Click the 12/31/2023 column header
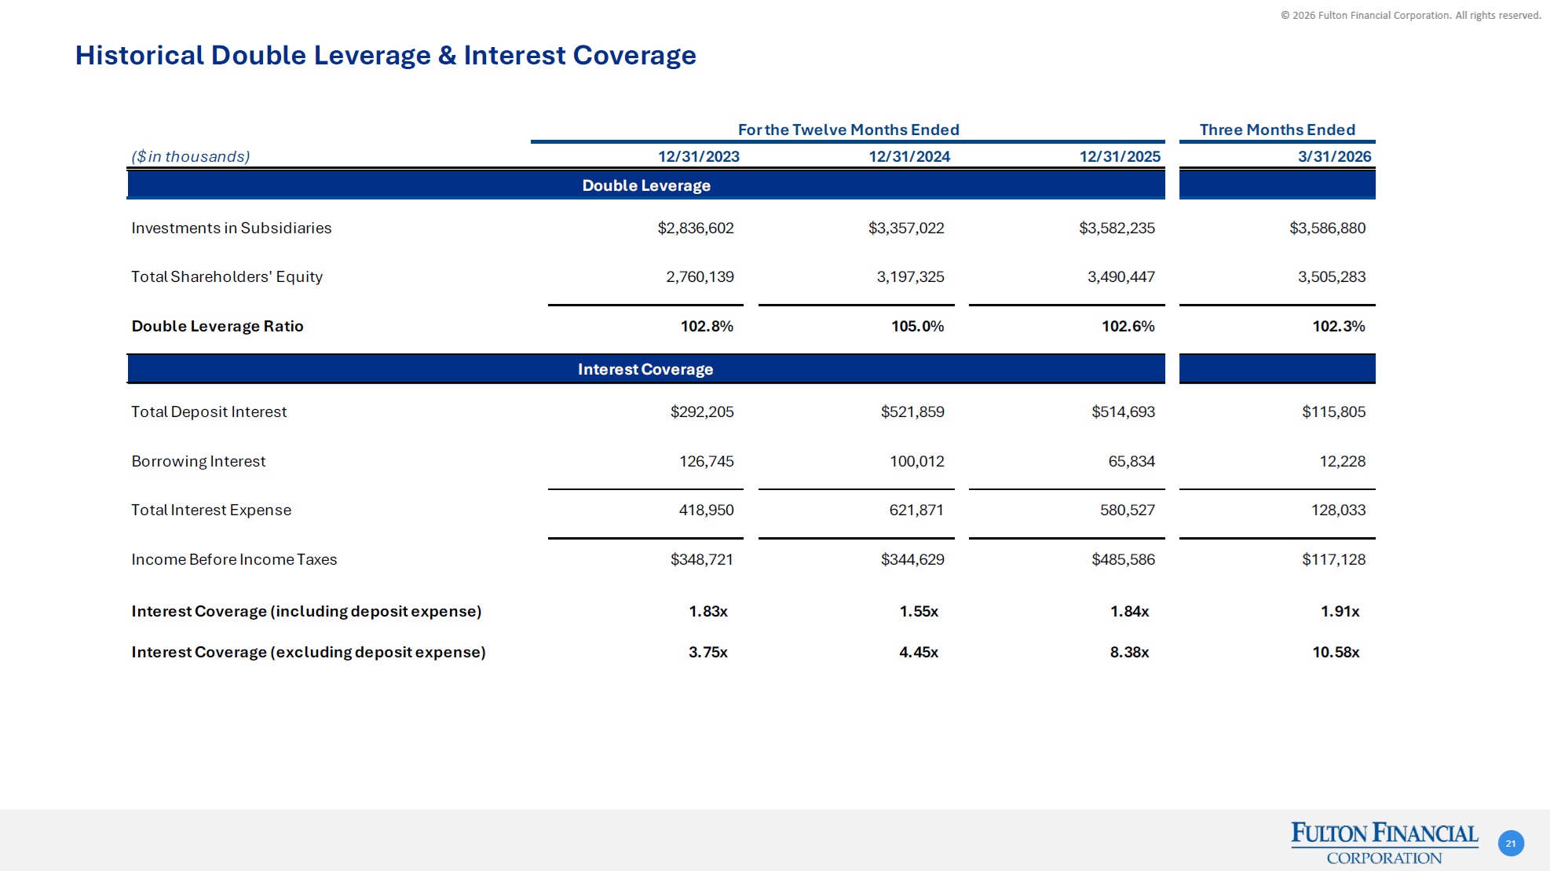The image size is (1550, 871). (x=698, y=156)
